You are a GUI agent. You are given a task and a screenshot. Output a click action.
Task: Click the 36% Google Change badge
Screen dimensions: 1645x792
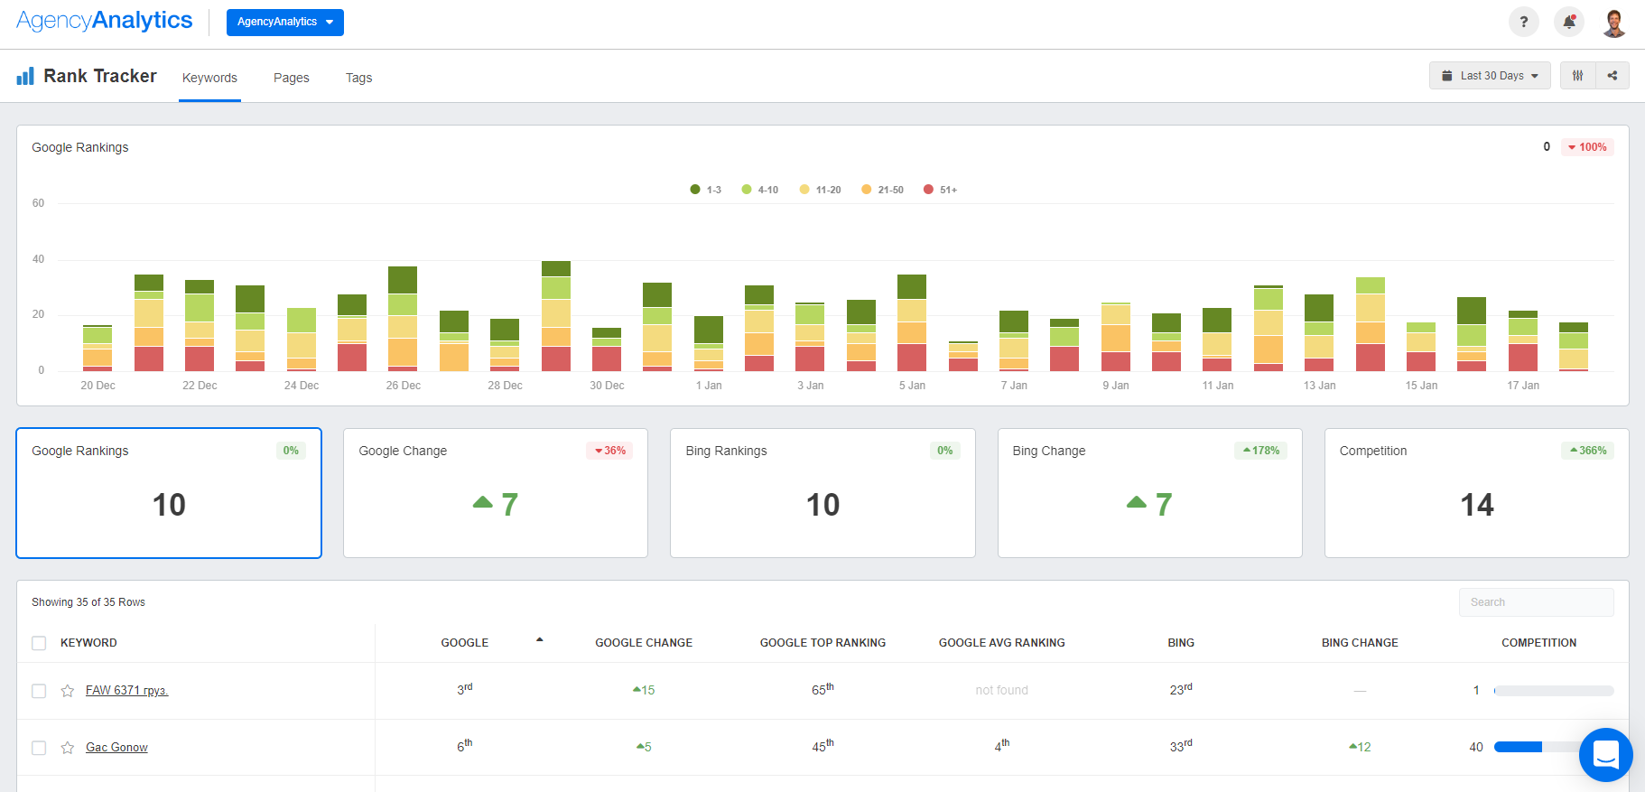(x=609, y=451)
